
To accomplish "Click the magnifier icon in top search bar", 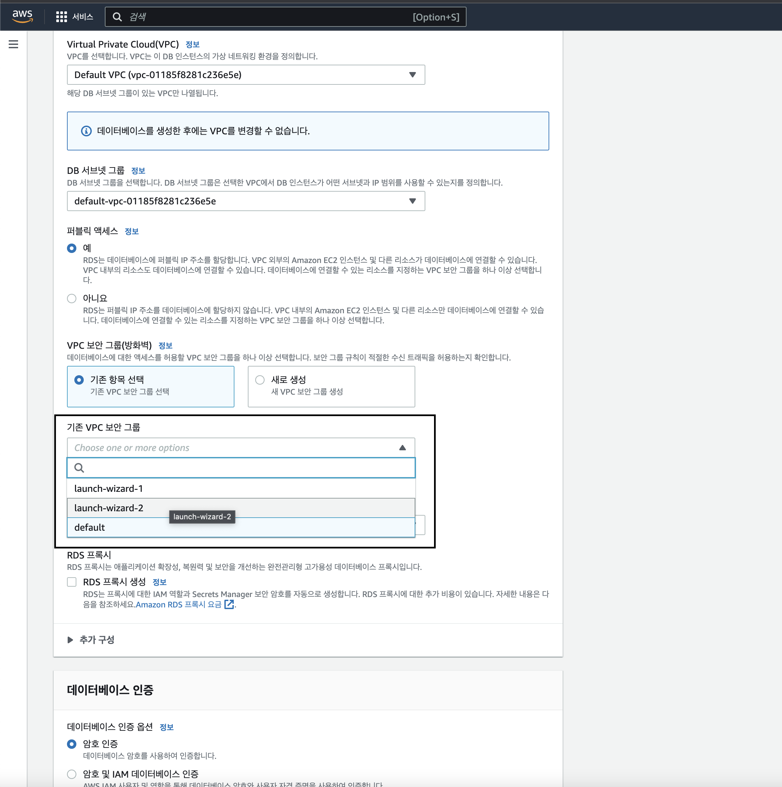I will (117, 17).
